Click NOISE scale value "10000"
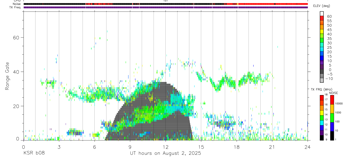Image resolution: width=346 pixels, height=159 pixels. click(x=340, y=103)
